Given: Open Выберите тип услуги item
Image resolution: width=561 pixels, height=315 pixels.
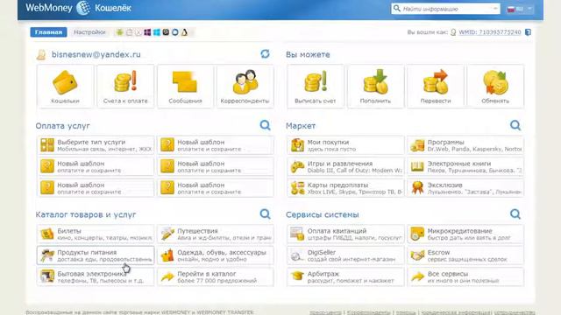Looking at the screenshot, I should [x=96, y=145].
